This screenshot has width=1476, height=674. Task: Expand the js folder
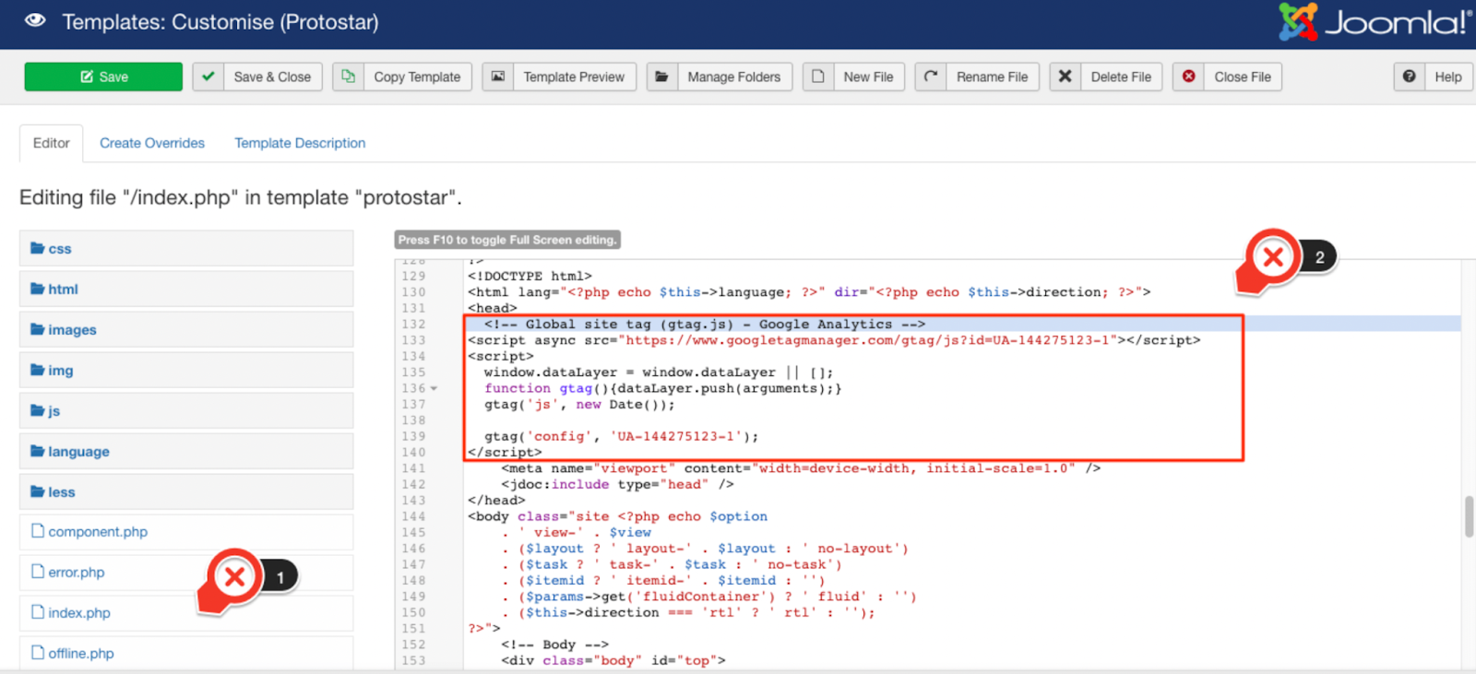click(x=186, y=410)
